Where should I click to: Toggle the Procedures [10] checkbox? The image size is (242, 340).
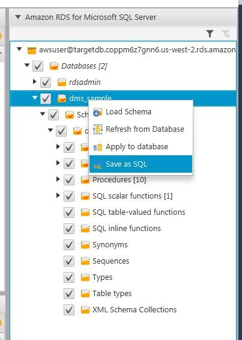point(69,180)
